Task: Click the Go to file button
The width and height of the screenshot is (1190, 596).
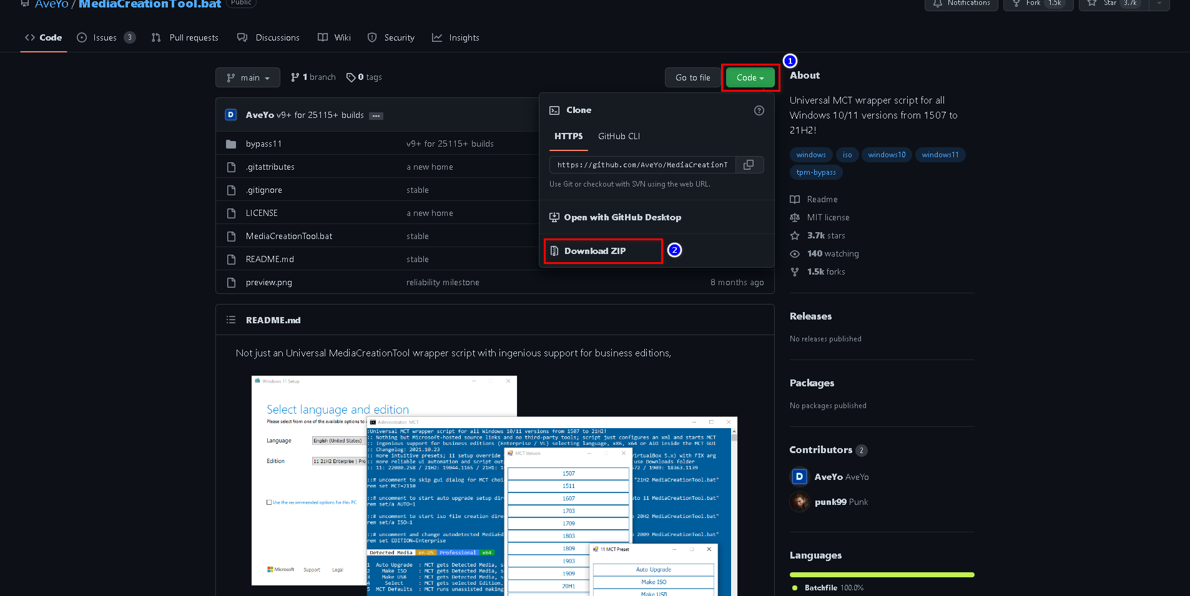Action: point(693,77)
